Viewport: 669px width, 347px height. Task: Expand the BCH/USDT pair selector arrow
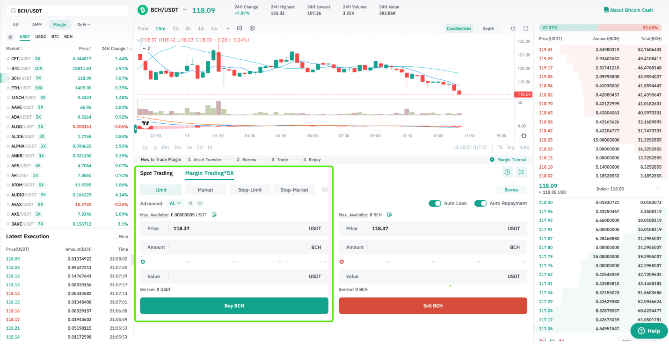tap(184, 10)
